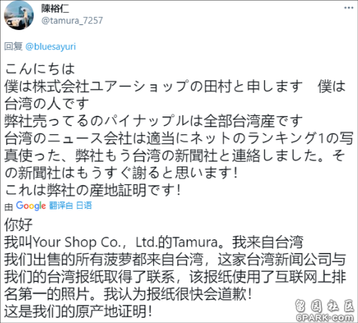Screen dimensions: 358x323
Task: Click the 翻译自 日语 translation link
Action: [70, 205]
